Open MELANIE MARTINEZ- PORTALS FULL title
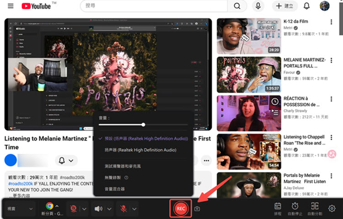This screenshot has height=219, width=343. point(305,63)
